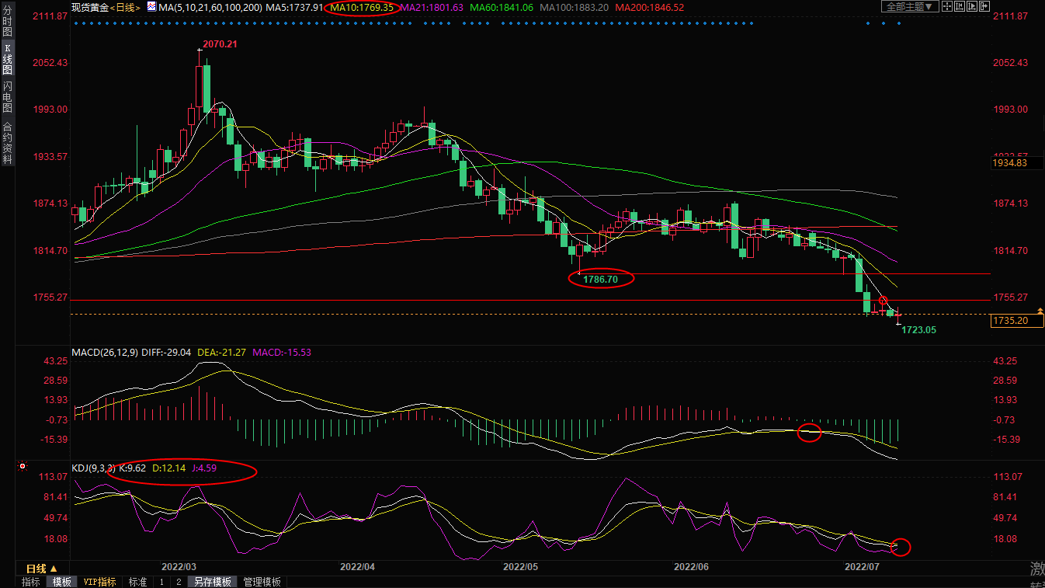Click the MACD(26,12,9) indicator label
The height and width of the screenshot is (588, 1045).
104,352
